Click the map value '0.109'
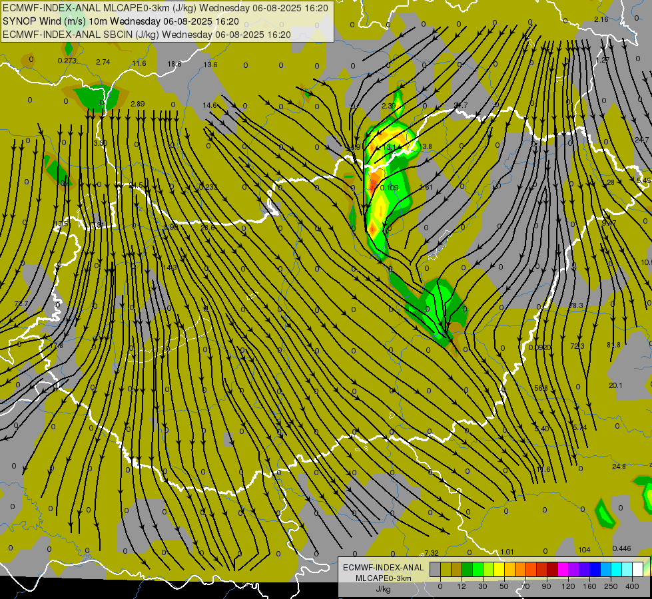 [x=389, y=188]
